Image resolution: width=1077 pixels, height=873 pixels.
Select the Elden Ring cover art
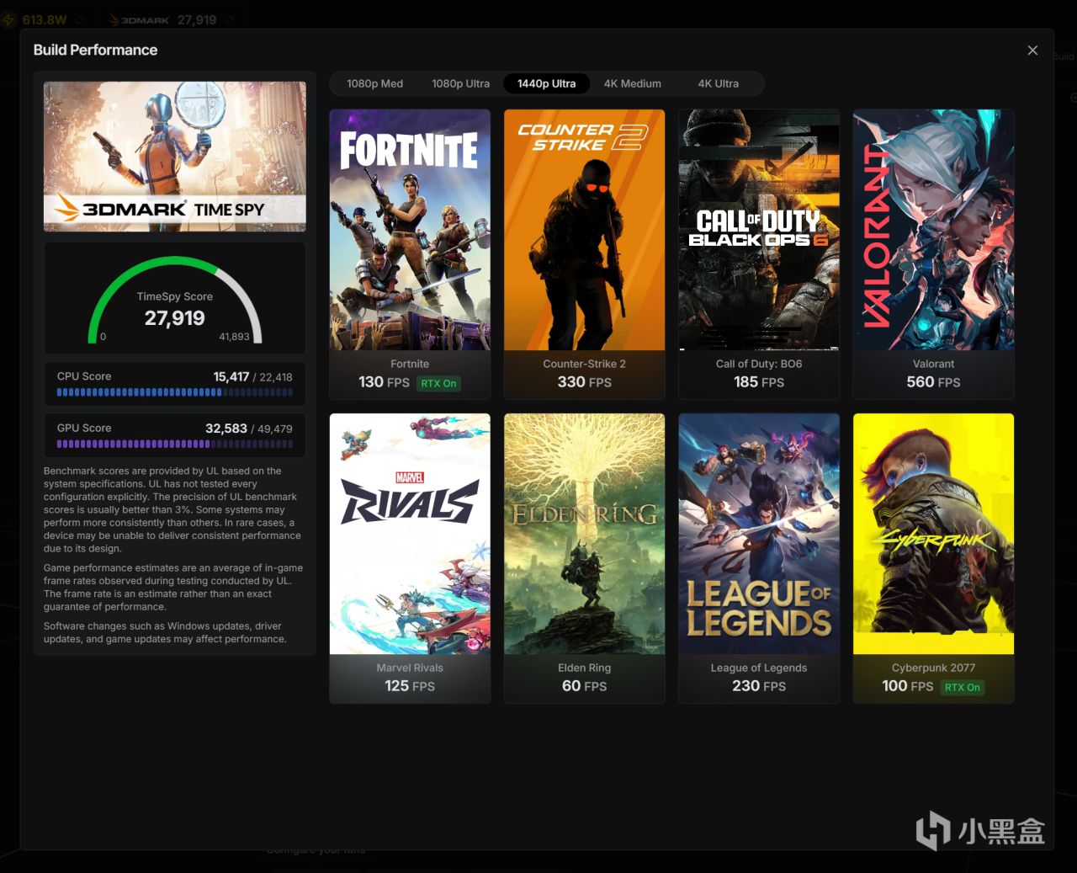click(x=584, y=534)
